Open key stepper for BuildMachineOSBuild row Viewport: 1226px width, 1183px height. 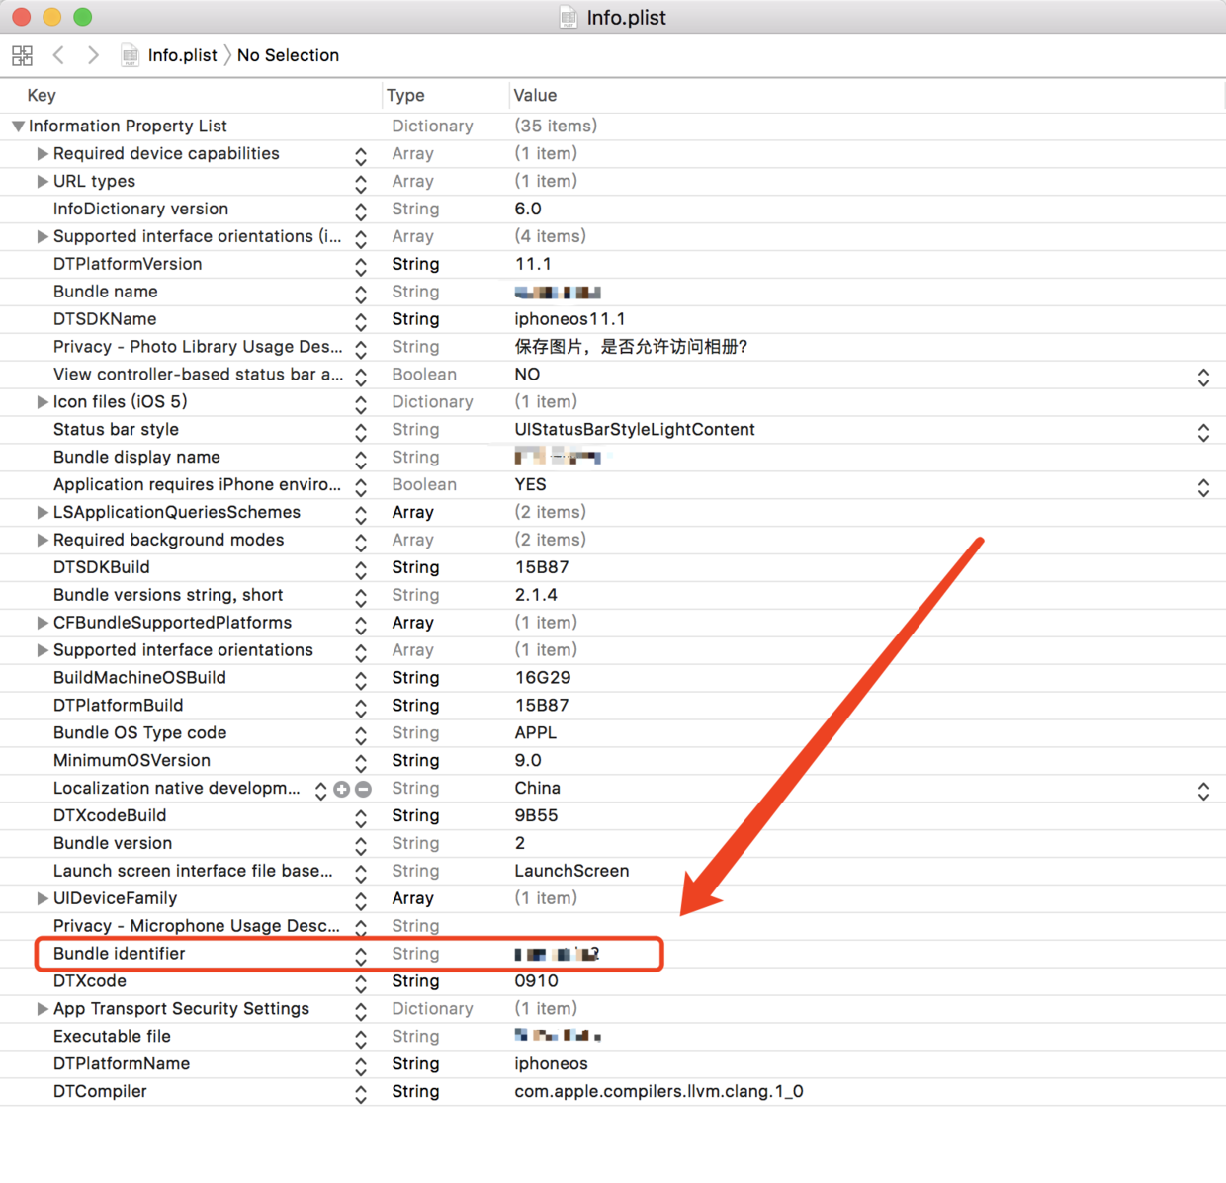click(x=361, y=681)
